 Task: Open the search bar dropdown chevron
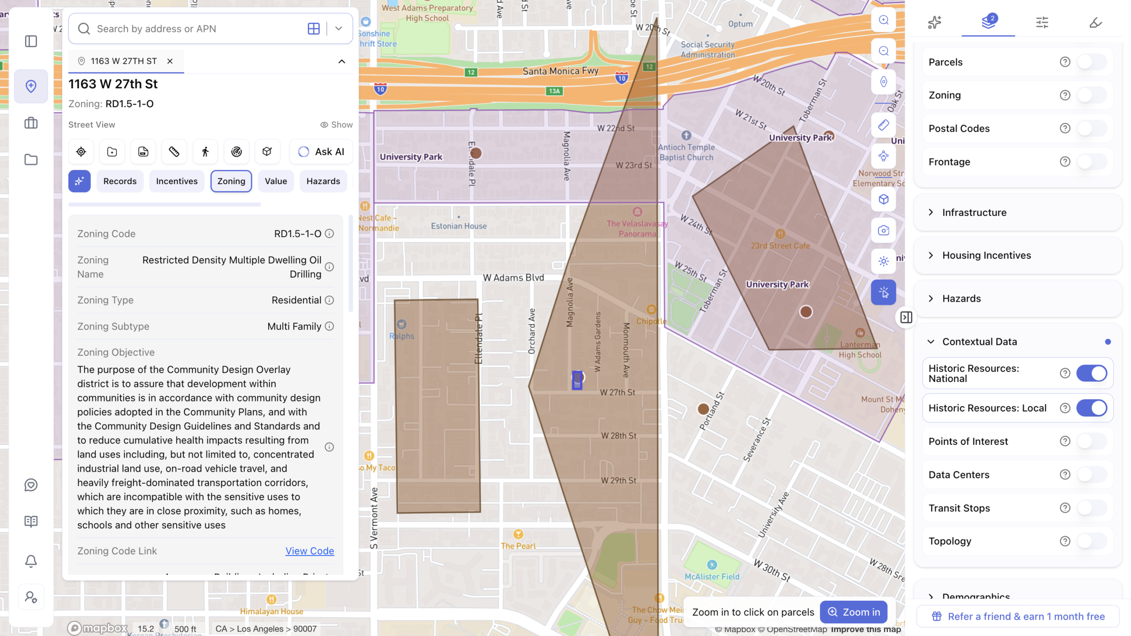[339, 29]
